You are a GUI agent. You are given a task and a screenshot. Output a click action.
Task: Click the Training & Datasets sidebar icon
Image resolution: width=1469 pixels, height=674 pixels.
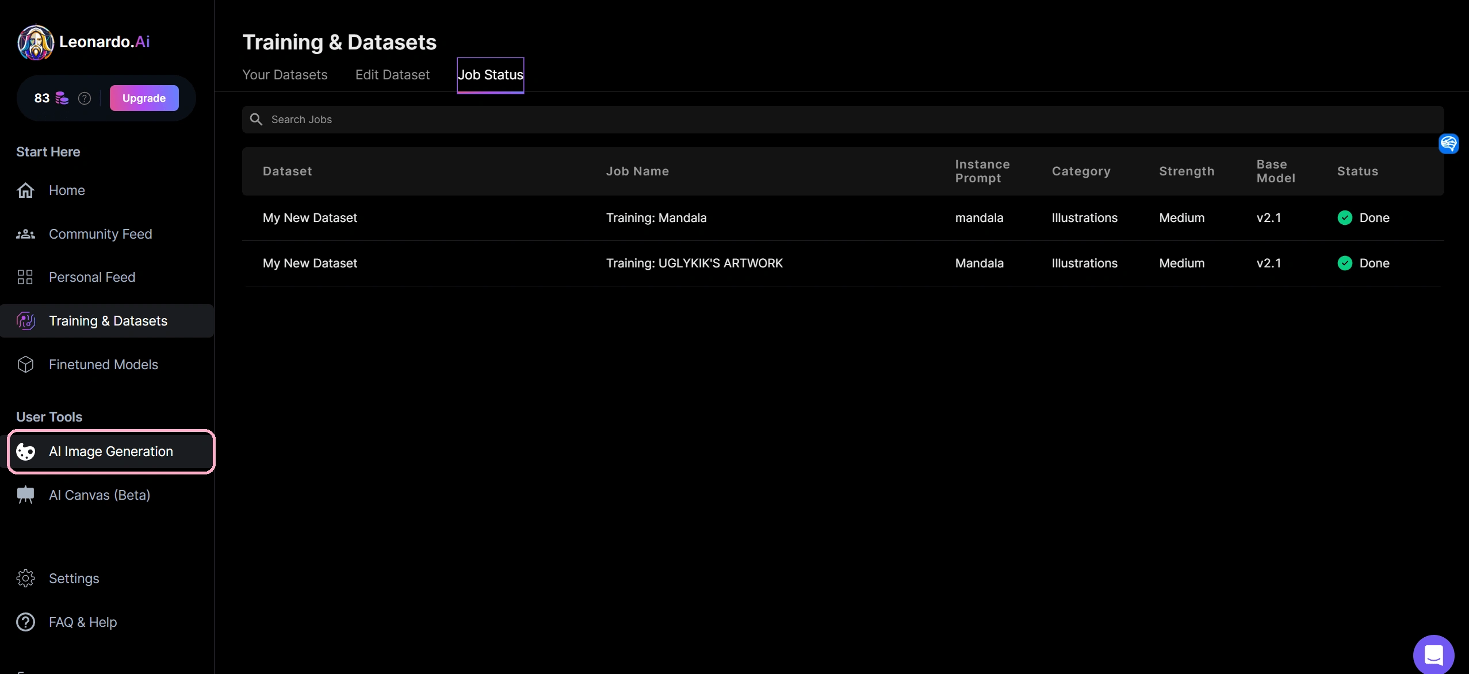pos(26,321)
